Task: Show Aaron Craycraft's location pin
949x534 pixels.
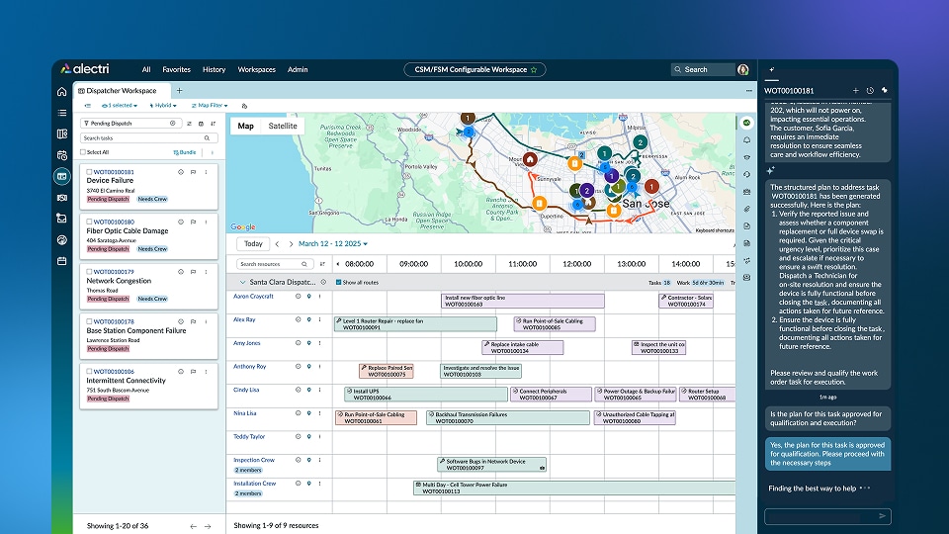Action: [308, 297]
